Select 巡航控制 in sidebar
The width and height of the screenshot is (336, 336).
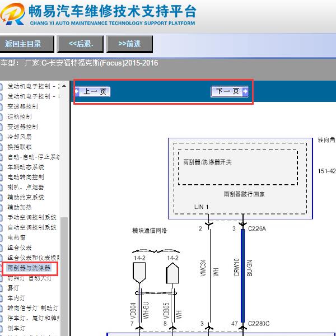[x=20, y=116]
